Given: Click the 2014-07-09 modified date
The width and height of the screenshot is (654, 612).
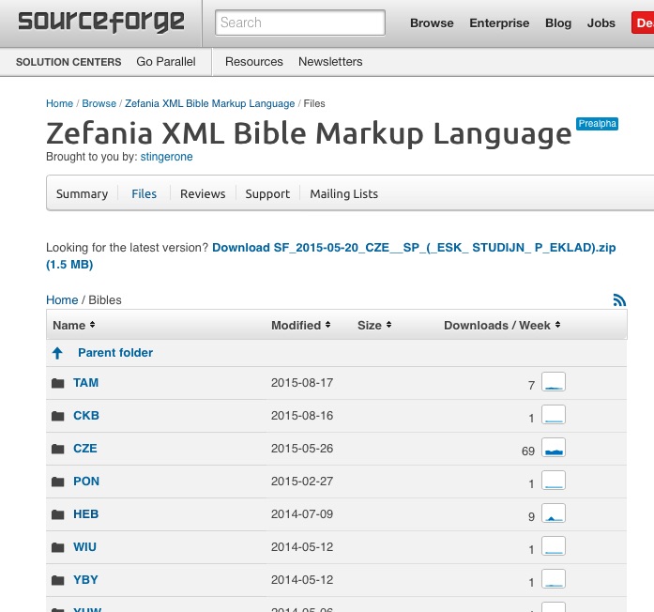Looking at the screenshot, I should tap(302, 514).
